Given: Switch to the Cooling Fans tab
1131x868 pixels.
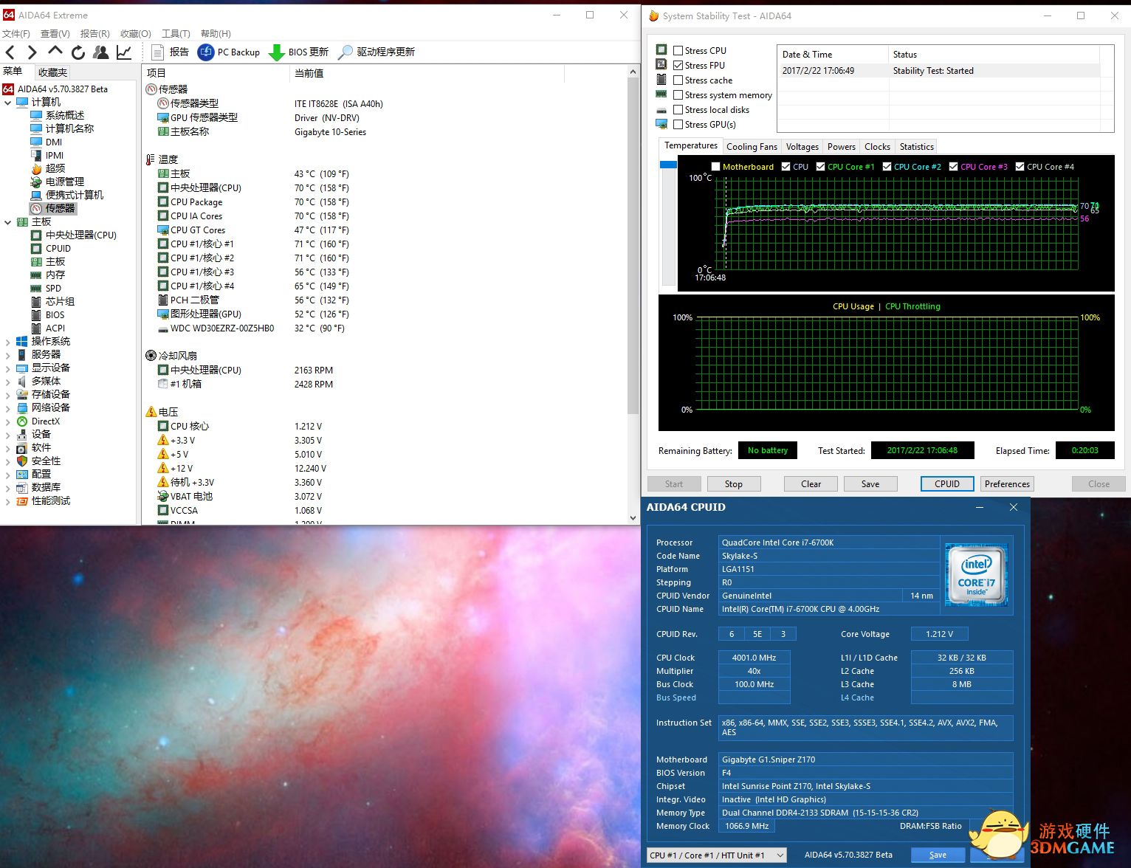Looking at the screenshot, I should tap(752, 147).
